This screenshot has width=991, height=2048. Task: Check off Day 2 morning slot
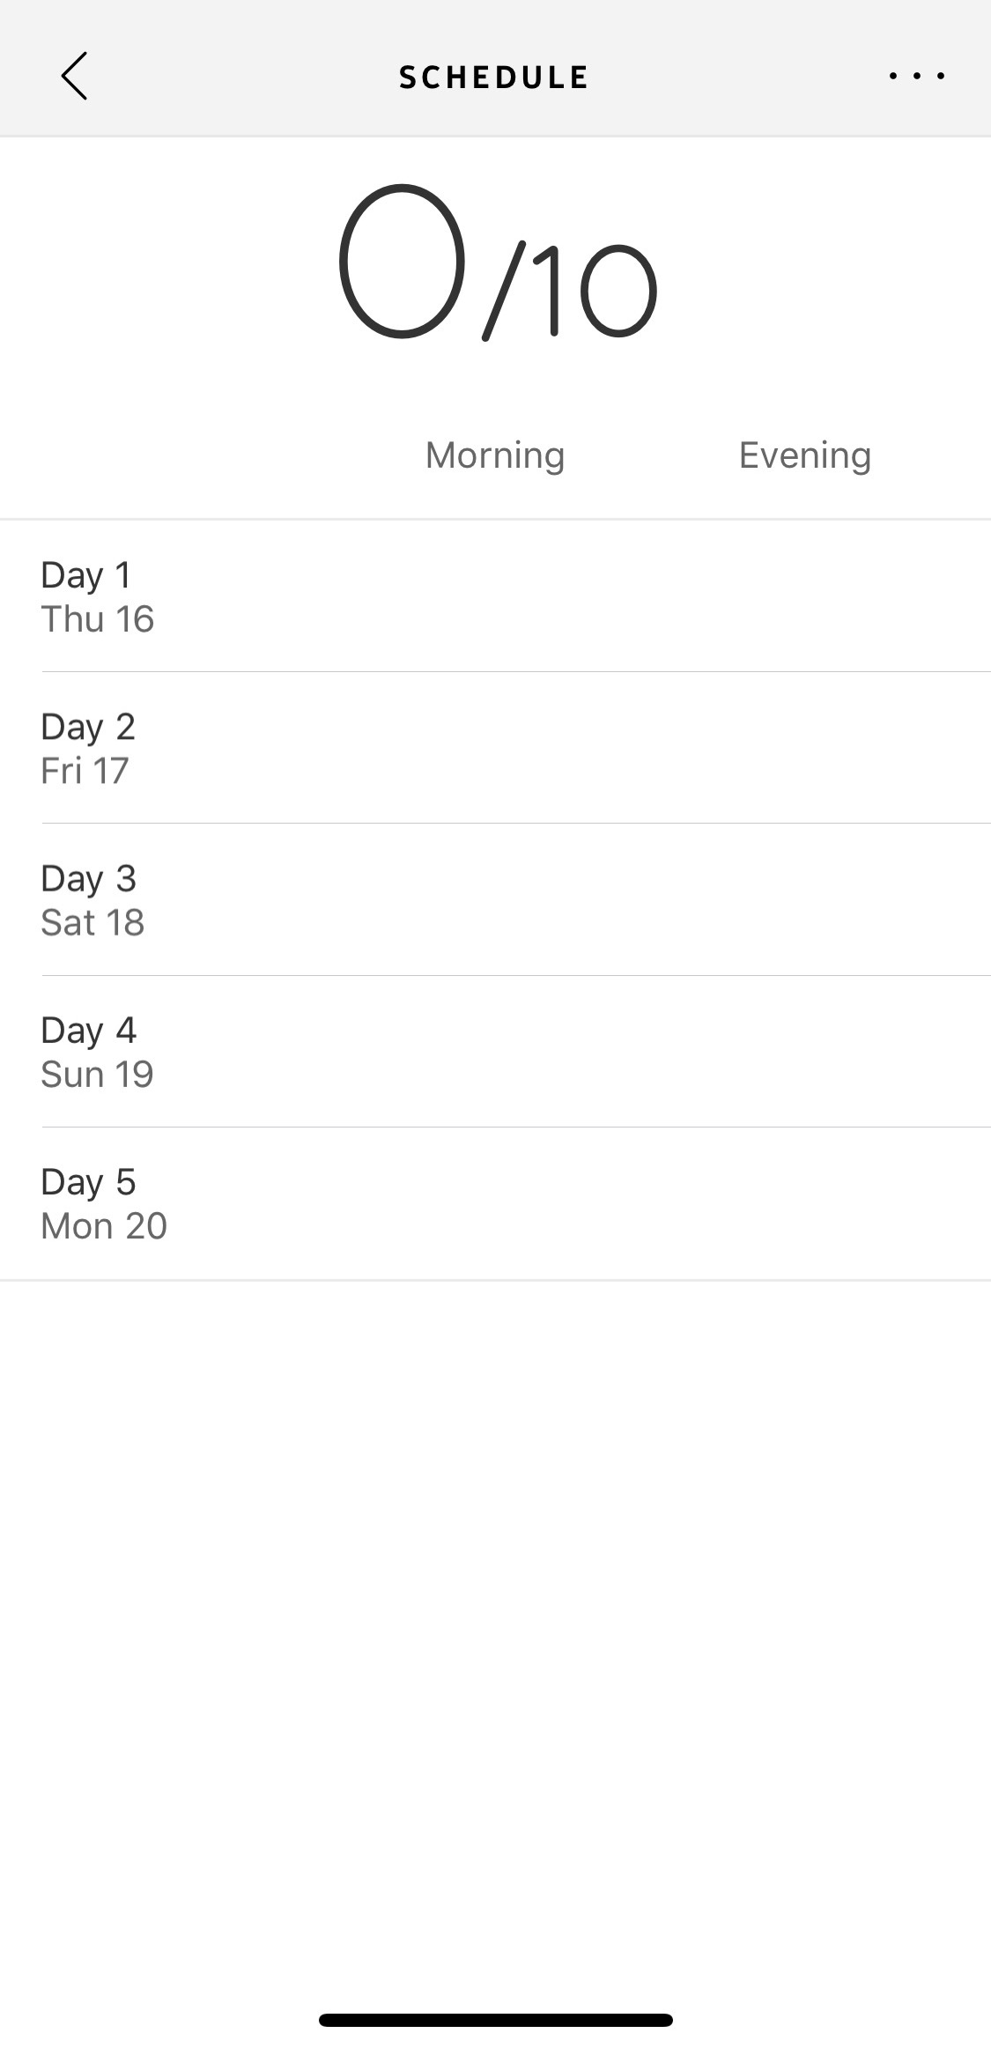(495, 748)
